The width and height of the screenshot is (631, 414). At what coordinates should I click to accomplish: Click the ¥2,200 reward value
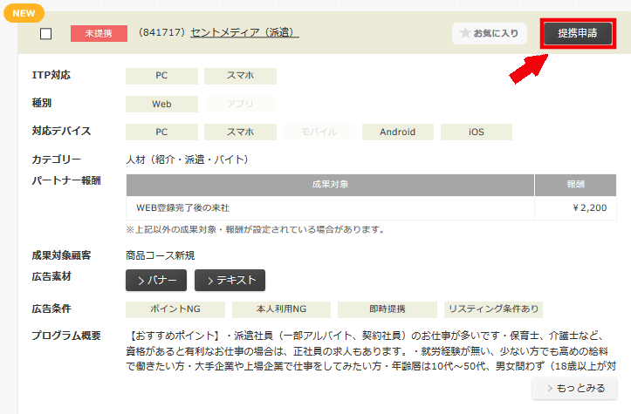[x=590, y=208]
